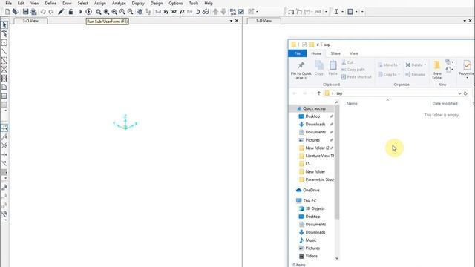The height and width of the screenshot is (267, 475).
Task: Click the Run Analysis play icon
Action: pyautogui.click(x=81, y=12)
